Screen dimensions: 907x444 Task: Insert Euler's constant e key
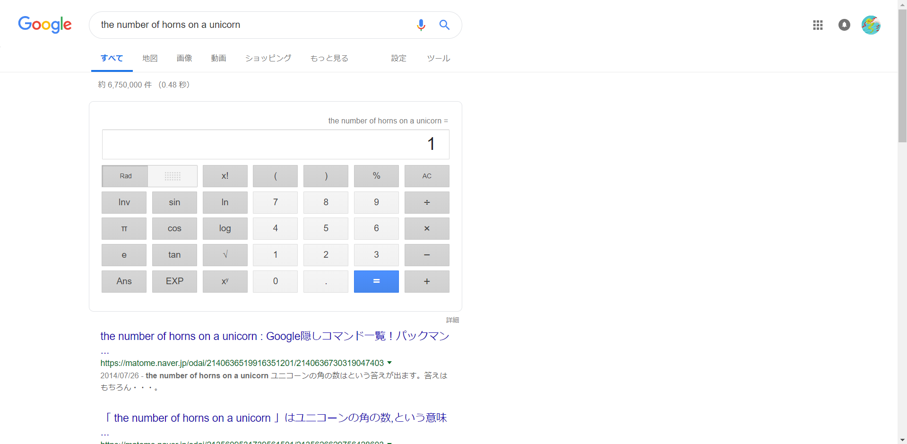124,255
